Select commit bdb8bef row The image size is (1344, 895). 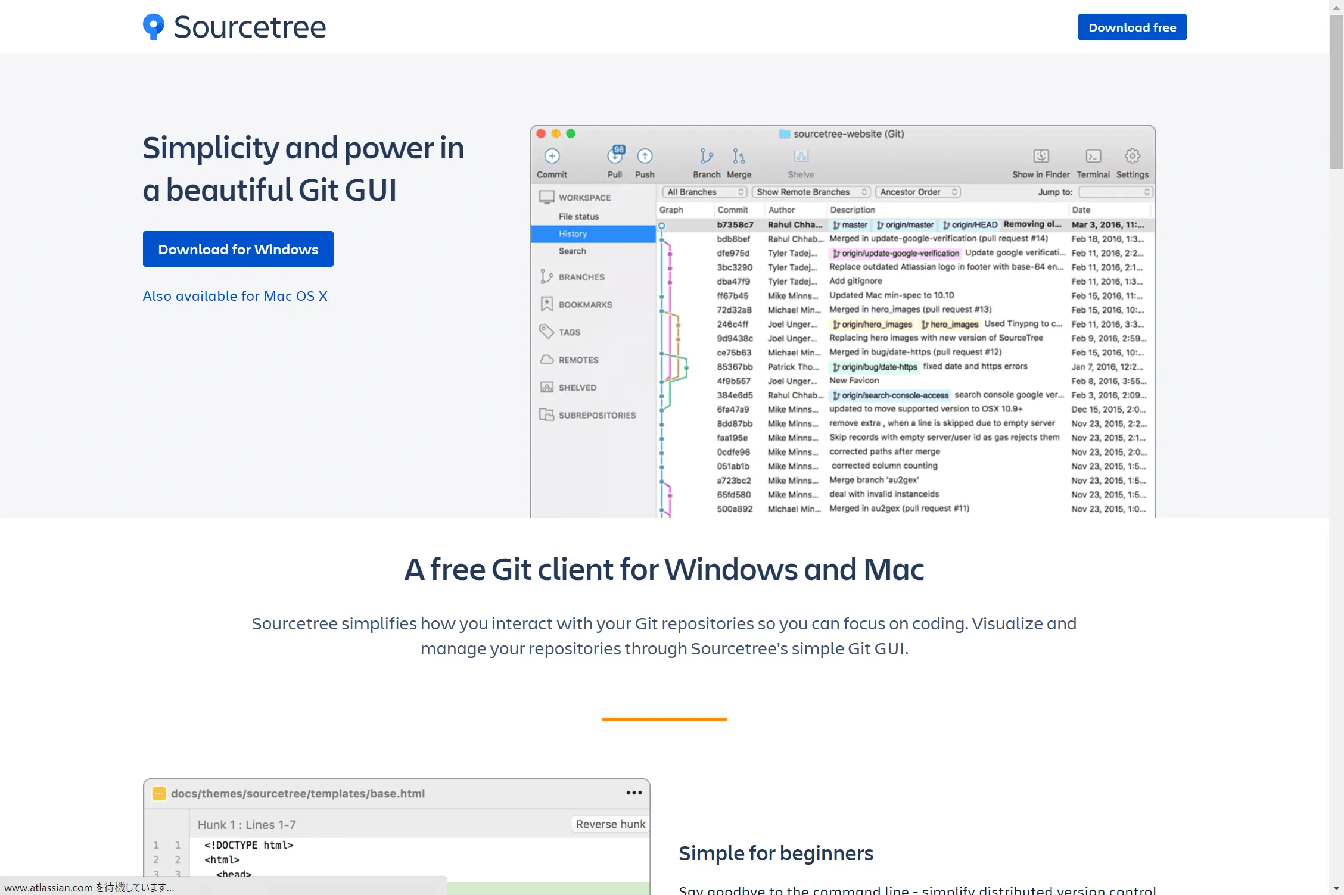click(906, 239)
